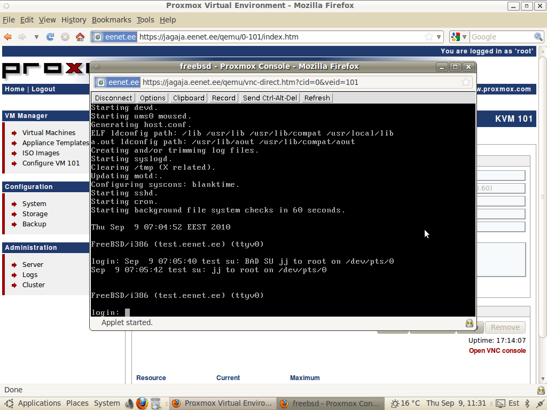Click the Home link in Proxmox header
The width and height of the screenshot is (547, 410).
(x=14, y=89)
